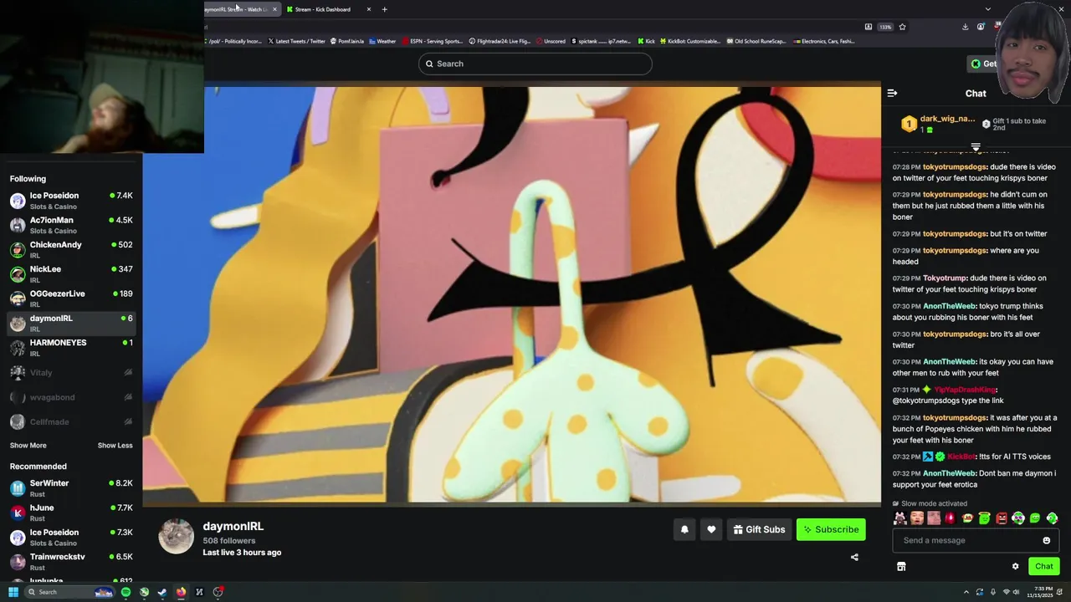This screenshot has height=602, width=1071.
Task: Expand the chat leaderboard handle
Action: pyautogui.click(x=976, y=147)
